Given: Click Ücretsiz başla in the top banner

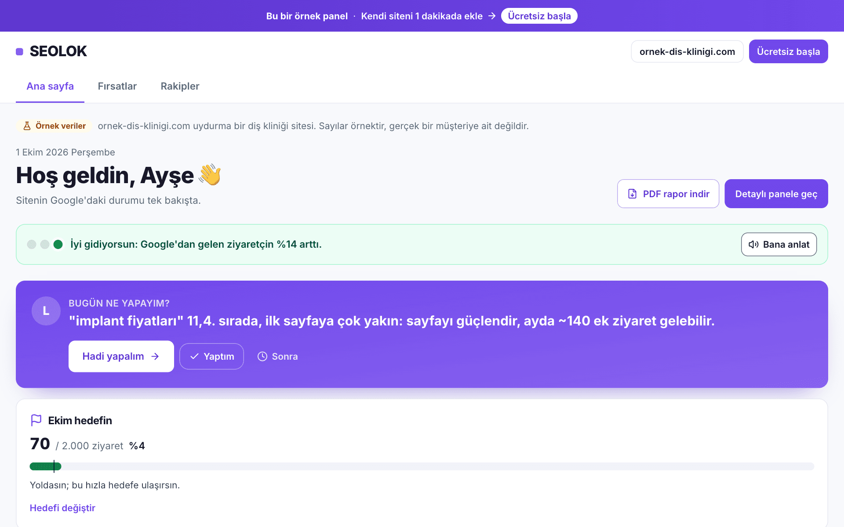Looking at the screenshot, I should pyautogui.click(x=539, y=16).
